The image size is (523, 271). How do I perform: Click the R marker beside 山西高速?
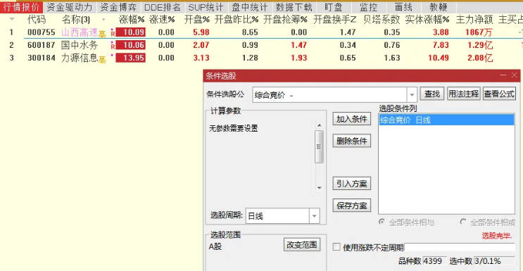(113, 34)
